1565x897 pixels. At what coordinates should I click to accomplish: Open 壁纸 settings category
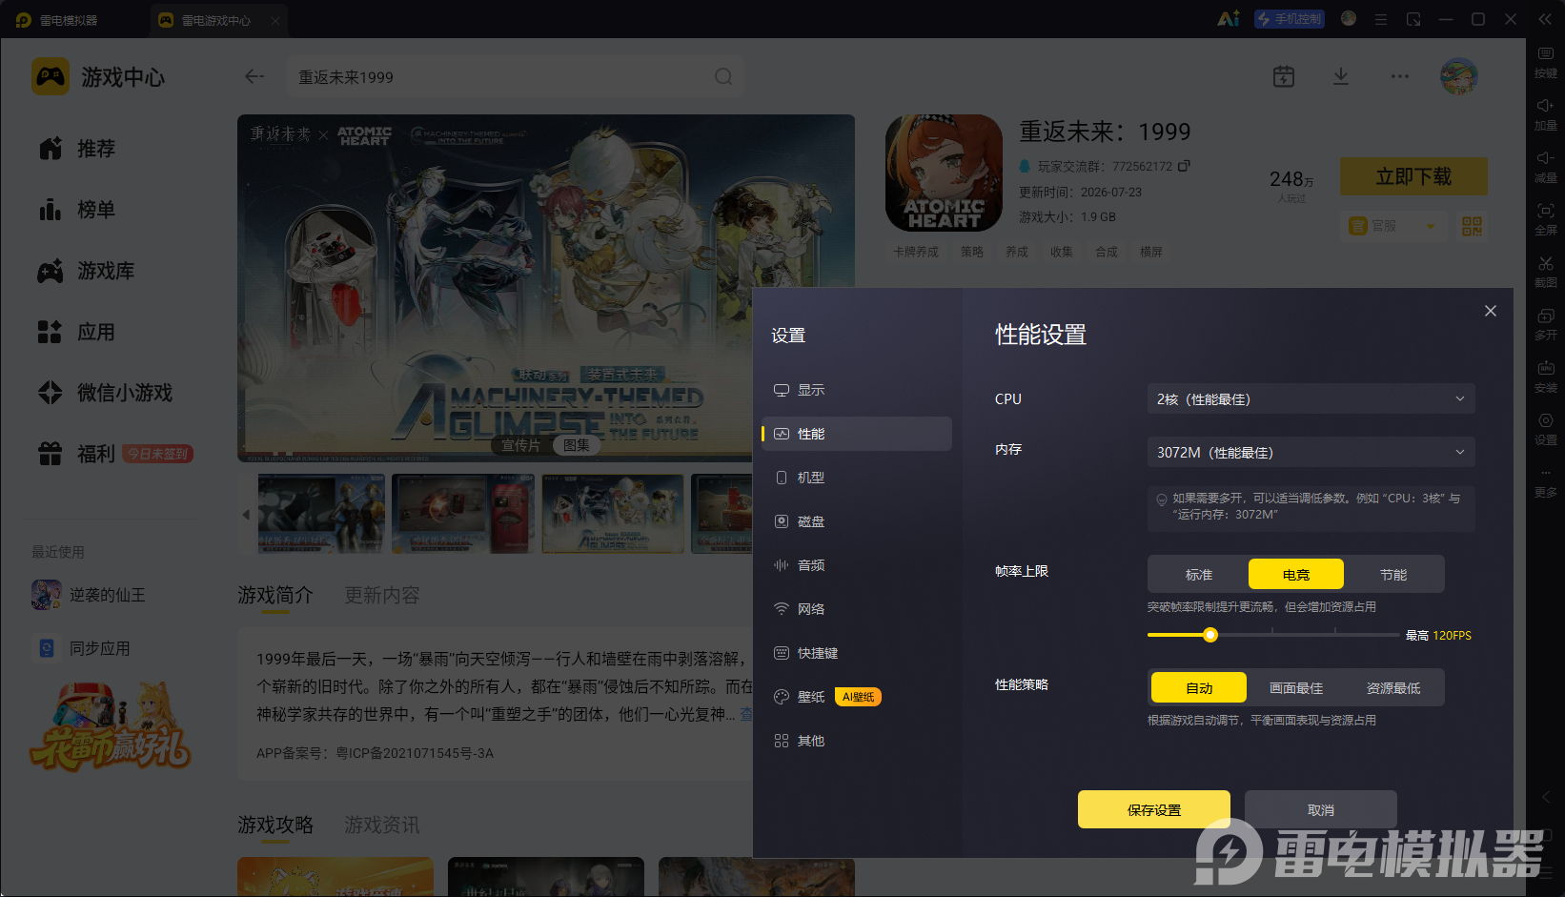[x=857, y=697]
